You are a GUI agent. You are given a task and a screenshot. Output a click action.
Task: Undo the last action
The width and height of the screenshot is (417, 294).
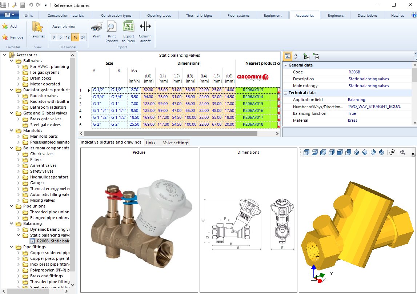click(x=31, y=5)
